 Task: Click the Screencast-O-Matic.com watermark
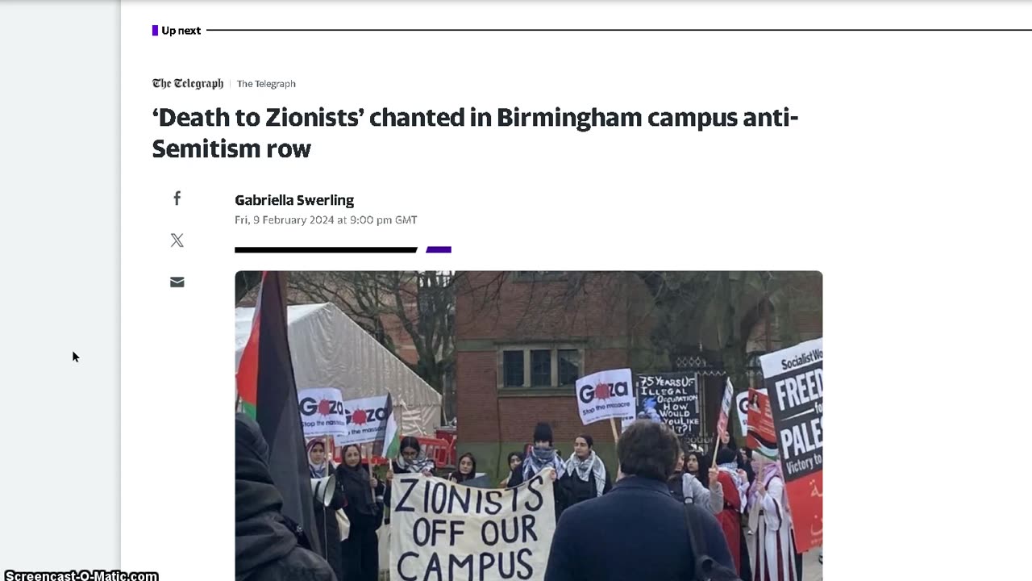[x=81, y=575]
